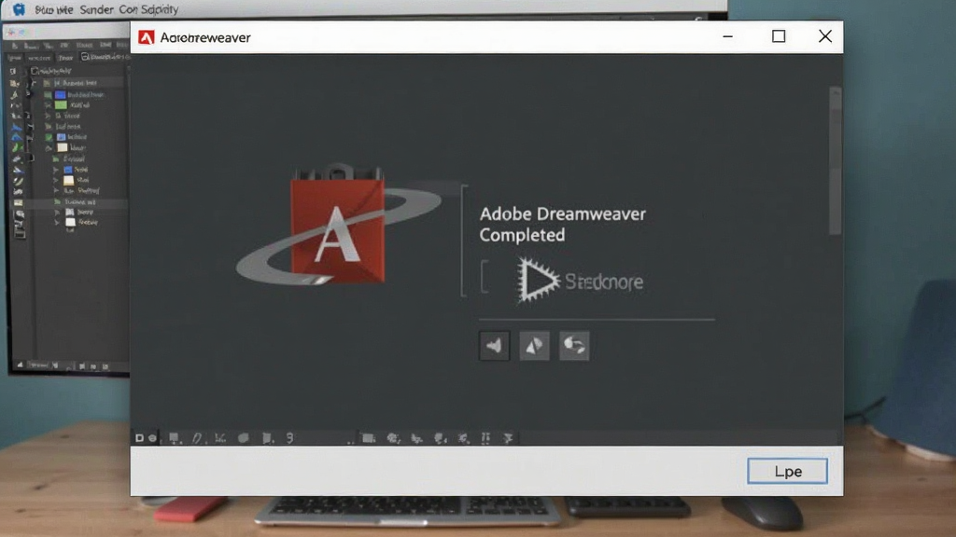The image size is (956, 537).
Task: Select the green folder icon in the highlighted tree row
Action: (58, 201)
